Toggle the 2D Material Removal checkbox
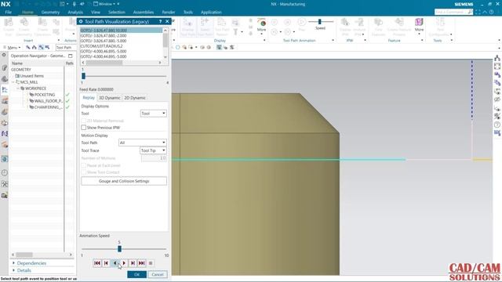The image size is (502, 282). point(84,121)
